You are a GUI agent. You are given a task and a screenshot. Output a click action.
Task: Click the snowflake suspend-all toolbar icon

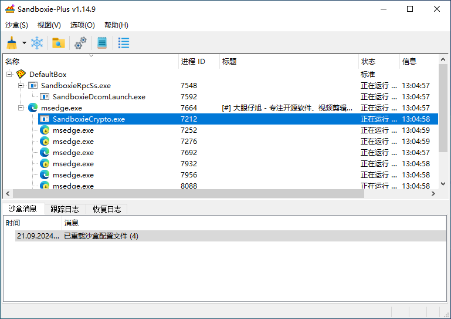[x=37, y=43]
